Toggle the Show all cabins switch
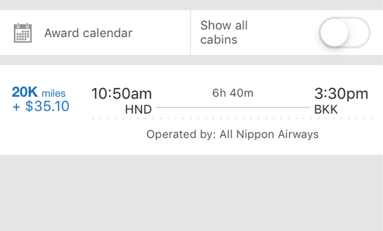 [345, 32]
